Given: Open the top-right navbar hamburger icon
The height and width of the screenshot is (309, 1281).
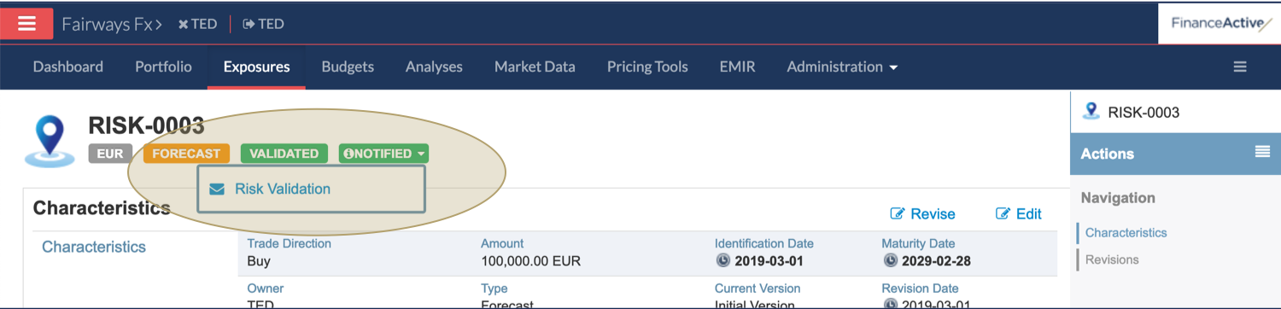Looking at the screenshot, I should (1240, 67).
